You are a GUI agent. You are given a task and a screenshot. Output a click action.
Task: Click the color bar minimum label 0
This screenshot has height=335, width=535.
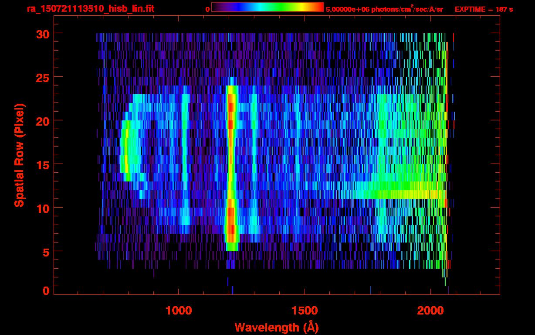[x=207, y=9]
